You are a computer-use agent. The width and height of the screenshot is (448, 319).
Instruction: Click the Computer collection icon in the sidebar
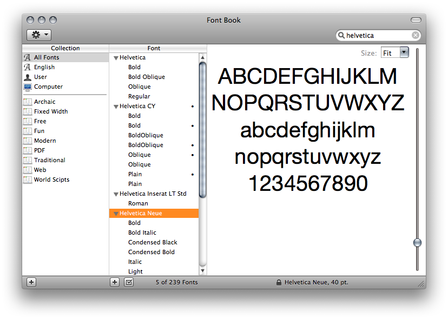28,87
